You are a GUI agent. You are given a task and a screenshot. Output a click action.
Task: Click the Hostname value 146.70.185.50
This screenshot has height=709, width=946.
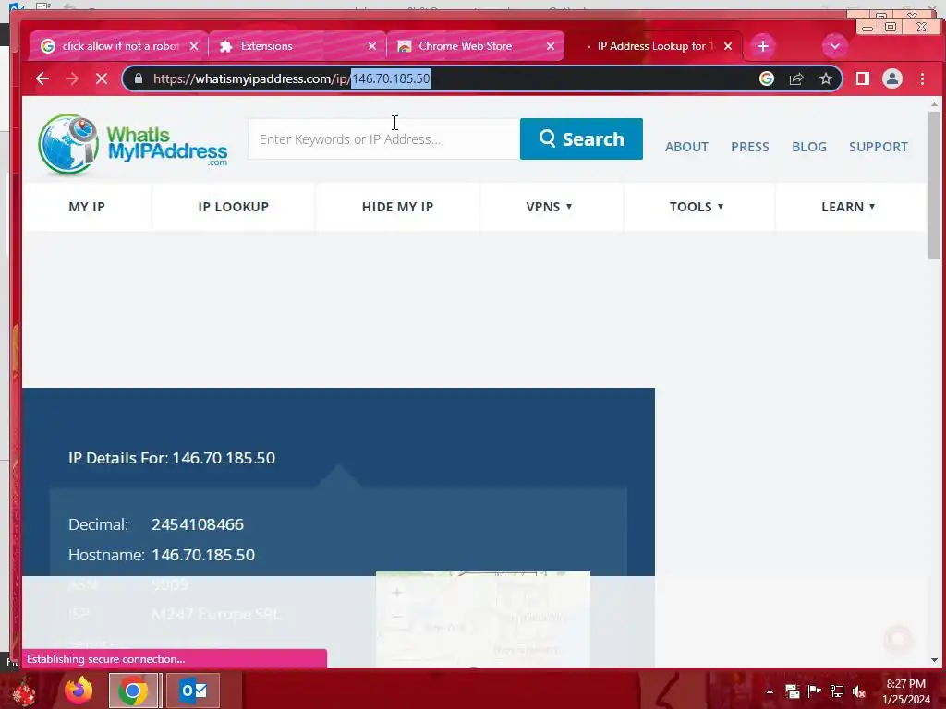click(203, 555)
